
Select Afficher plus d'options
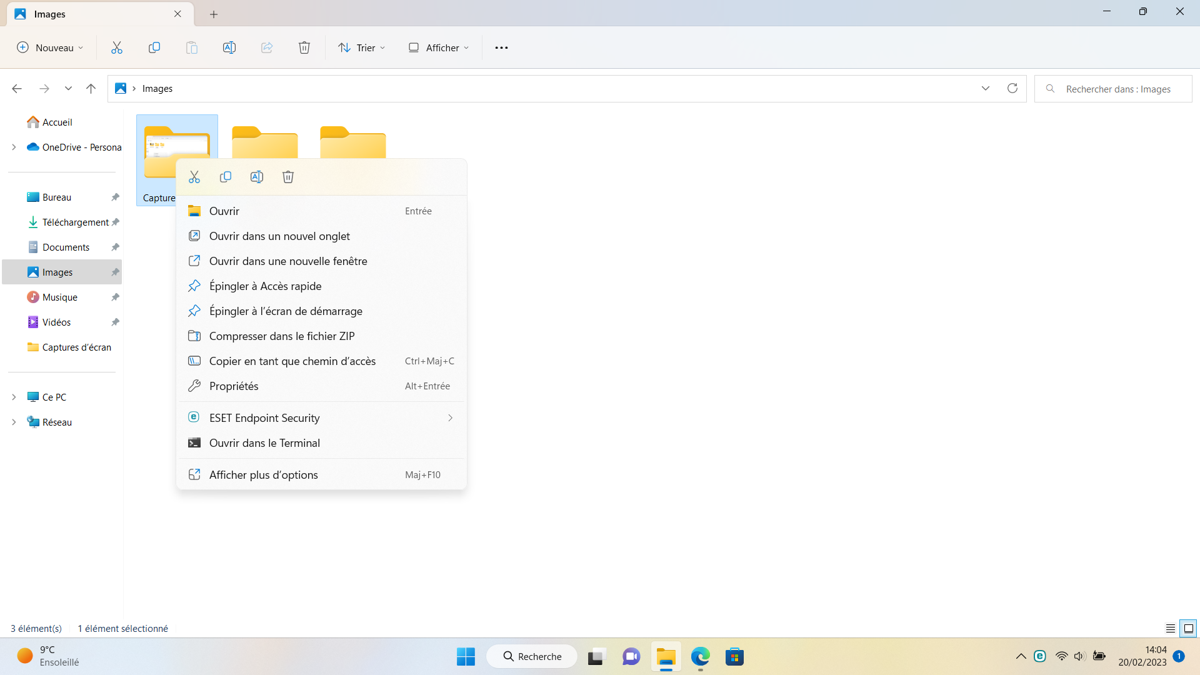pyautogui.click(x=321, y=475)
